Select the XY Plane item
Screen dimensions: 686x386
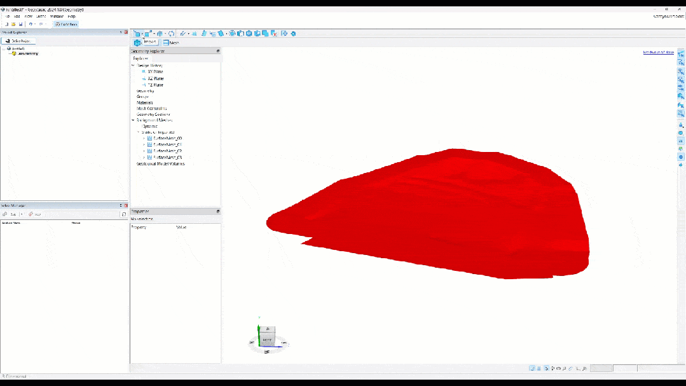click(x=154, y=72)
